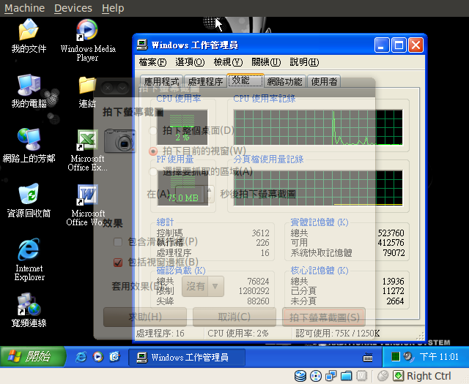Open Windows Media Player desktop shortcut

[88, 40]
